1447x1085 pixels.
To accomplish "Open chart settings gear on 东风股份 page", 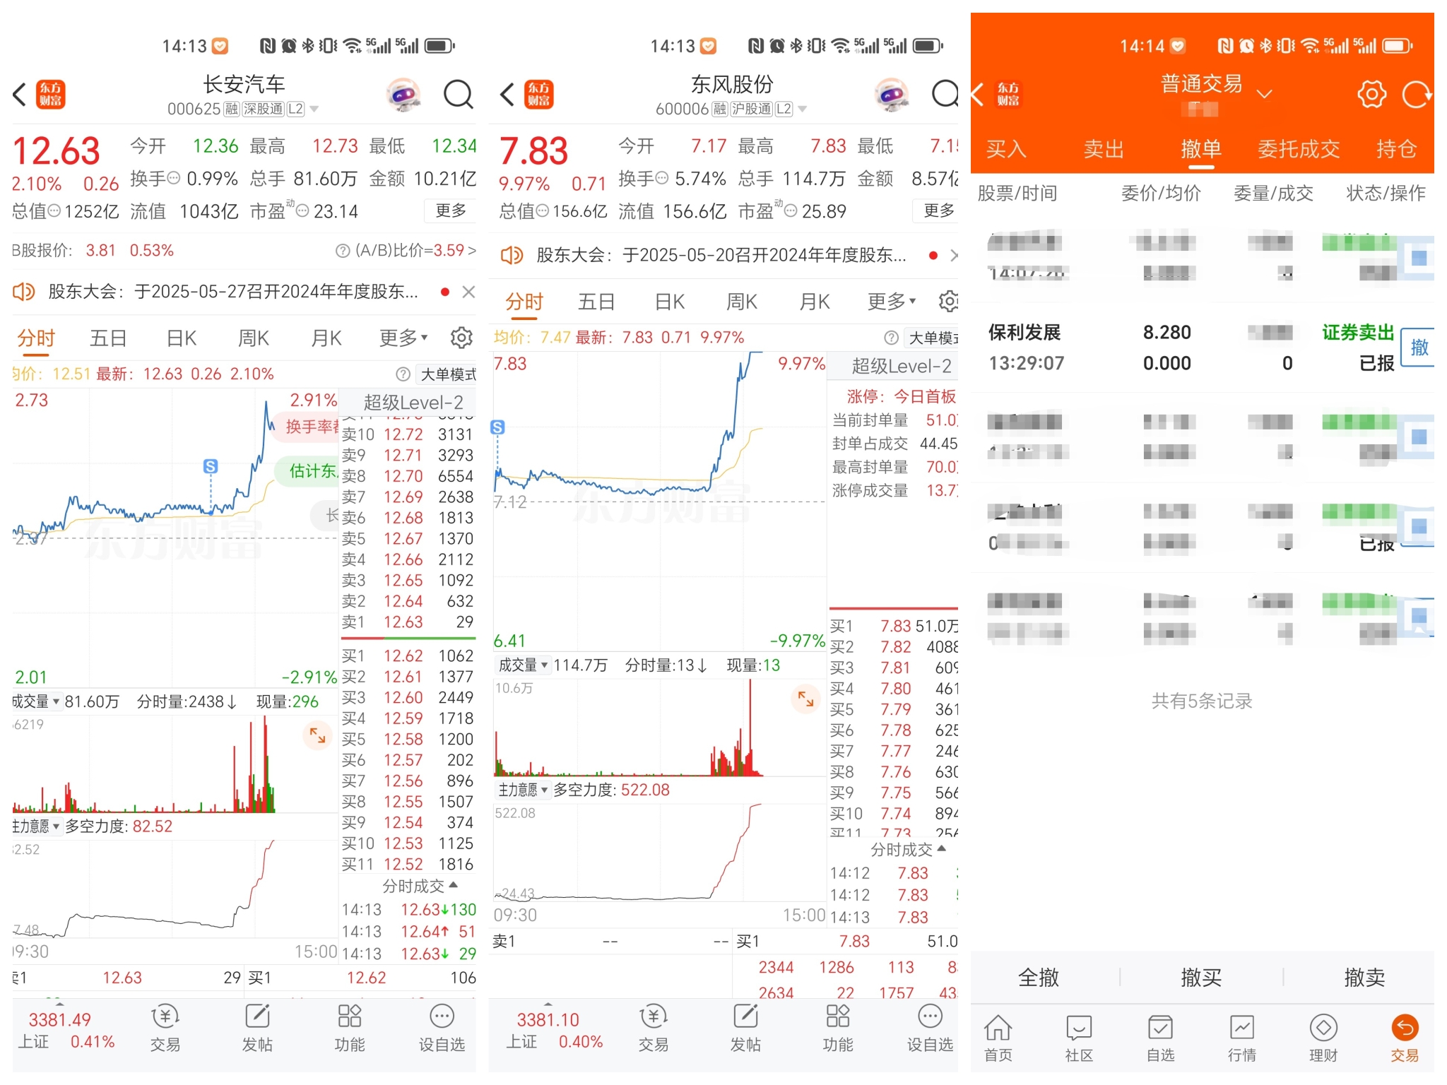I will pyautogui.click(x=948, y=302).
